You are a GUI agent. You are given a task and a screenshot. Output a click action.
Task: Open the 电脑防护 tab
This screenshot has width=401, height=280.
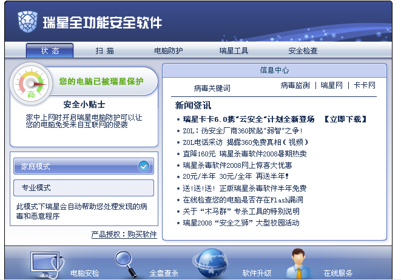168,50
